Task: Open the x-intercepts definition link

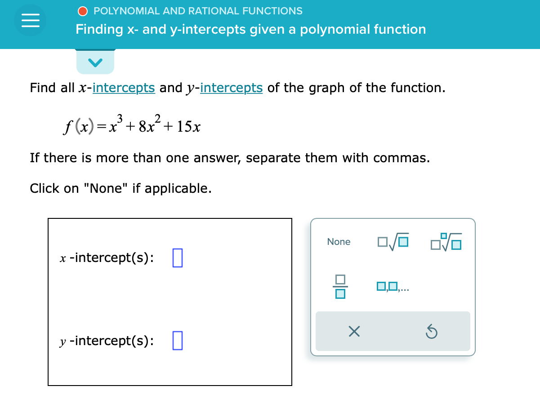Action: 124,88
